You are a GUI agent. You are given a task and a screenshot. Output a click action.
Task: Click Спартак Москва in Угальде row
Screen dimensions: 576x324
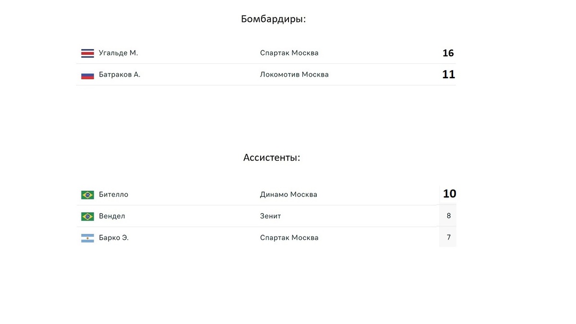[x=289, y=53]
